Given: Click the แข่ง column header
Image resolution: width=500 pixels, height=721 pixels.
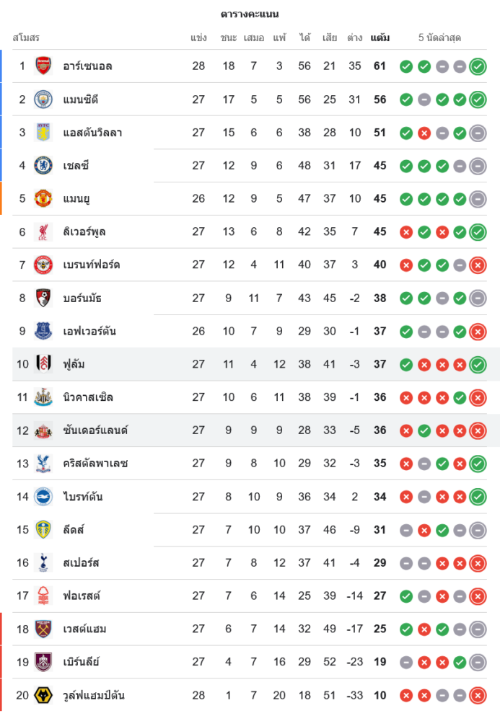Looking at the screenshot, I should 198,37.
